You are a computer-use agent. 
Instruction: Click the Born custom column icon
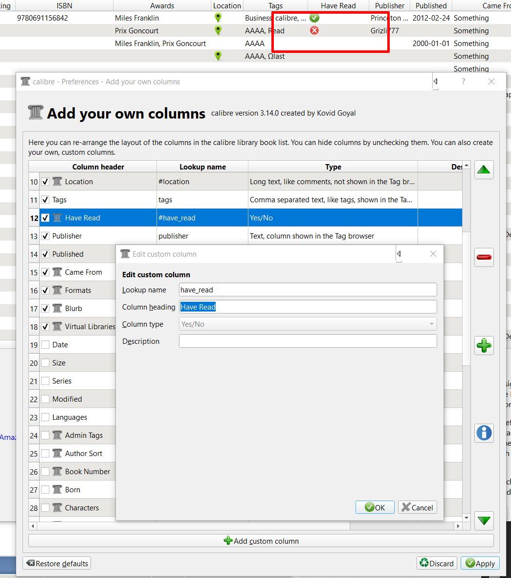pyautogui.click(x=57, y=489)
